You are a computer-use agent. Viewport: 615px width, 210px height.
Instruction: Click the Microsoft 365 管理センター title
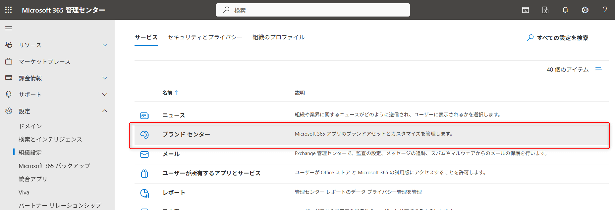[63, 10]
